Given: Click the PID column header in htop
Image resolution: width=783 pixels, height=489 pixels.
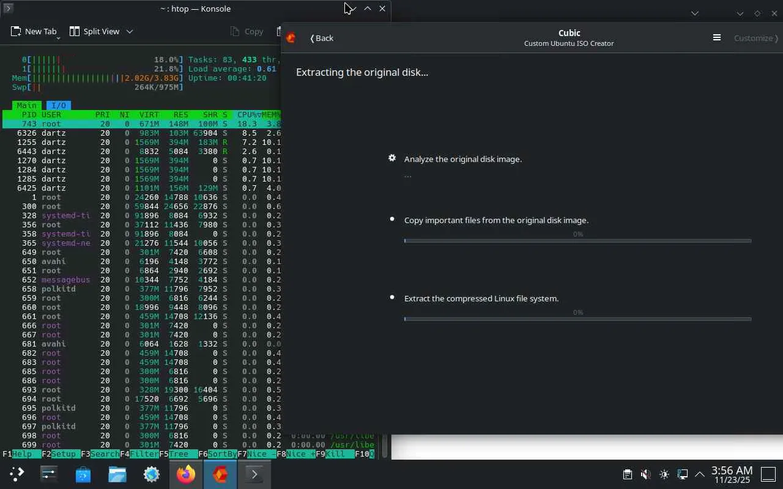Looking at the screenshot, I should (x=29, y=114).
